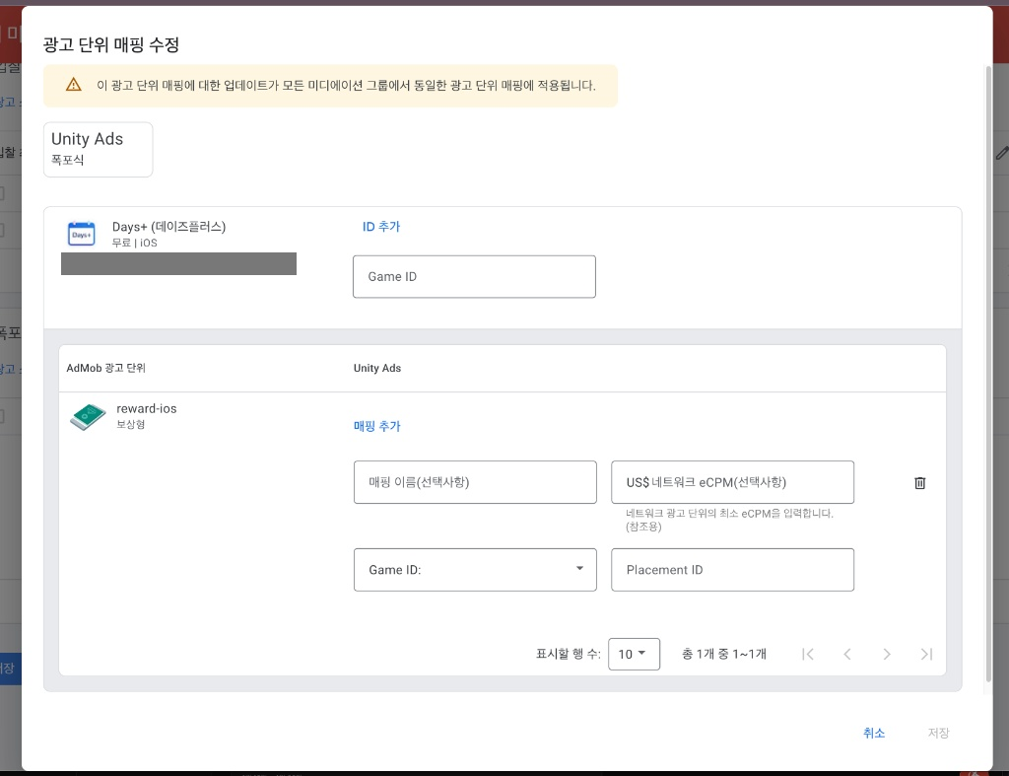Click the pencil edit icon behind dialog
Screen dimensions: 1009x776
pos(1002,153)
